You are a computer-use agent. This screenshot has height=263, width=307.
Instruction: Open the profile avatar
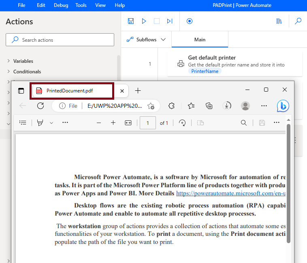pos(245,106)
